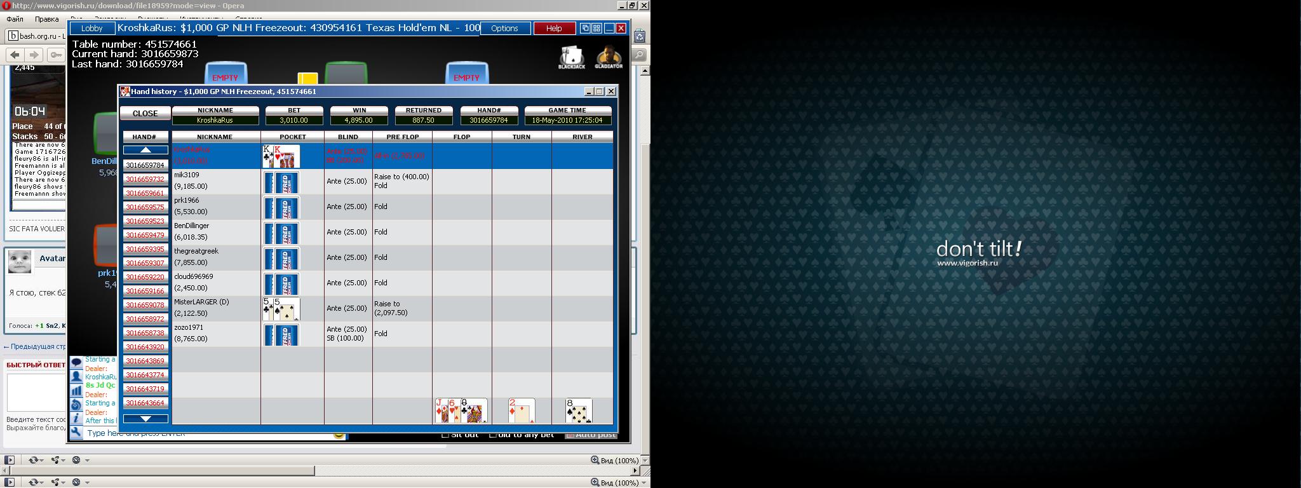1301x488 pixels.
Task: Open the Blackjack side game icon
Action: click(x=571, y=56)
